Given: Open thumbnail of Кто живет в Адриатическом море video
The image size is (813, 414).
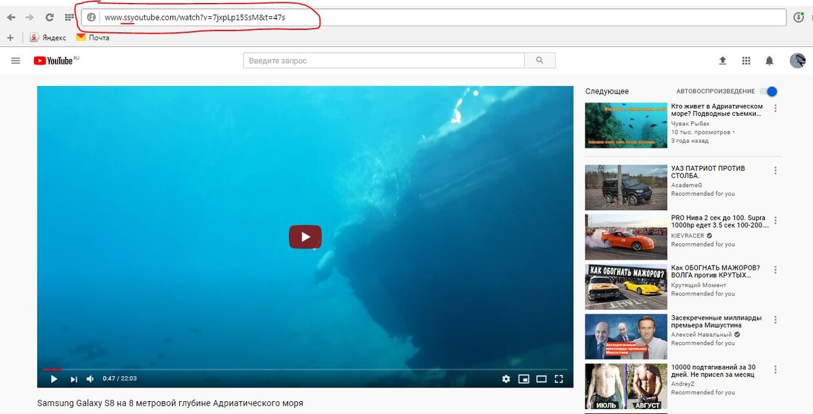Looking at the screenshot, I should [x=626, y=125].
